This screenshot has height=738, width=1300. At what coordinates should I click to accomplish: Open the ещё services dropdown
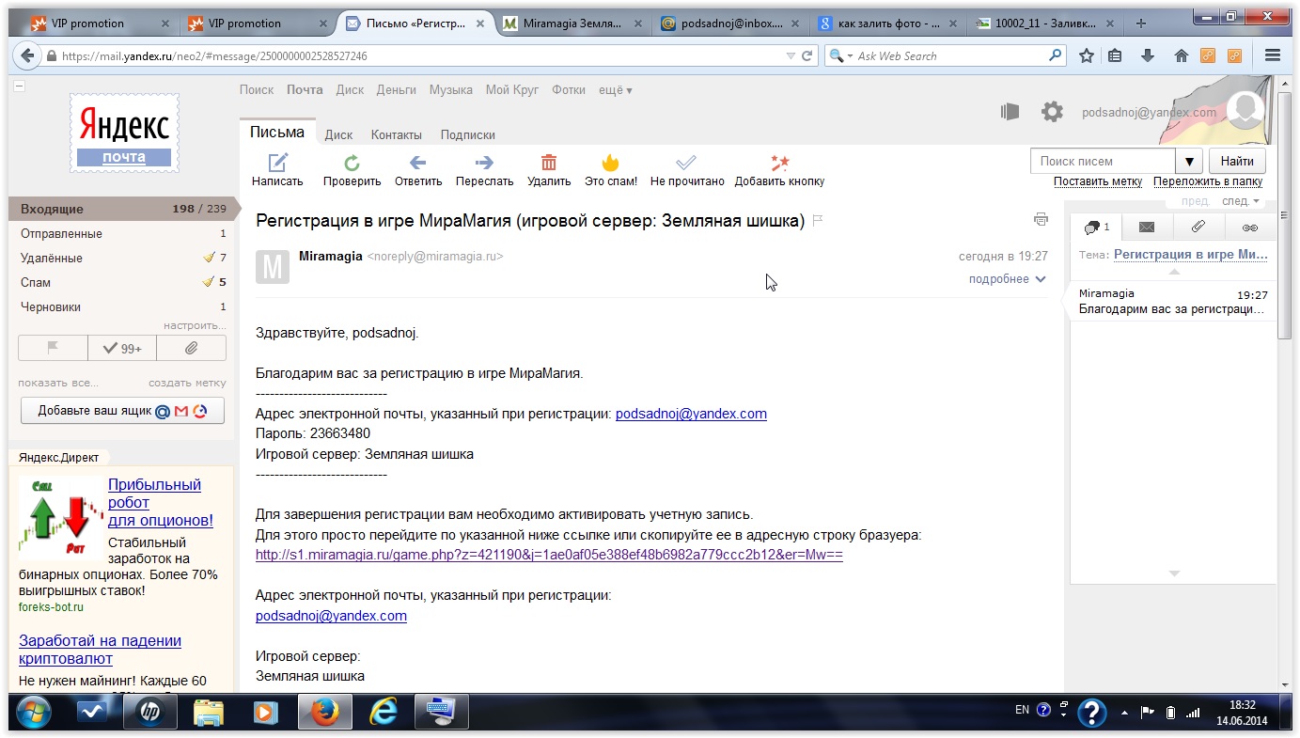point(616,90)
